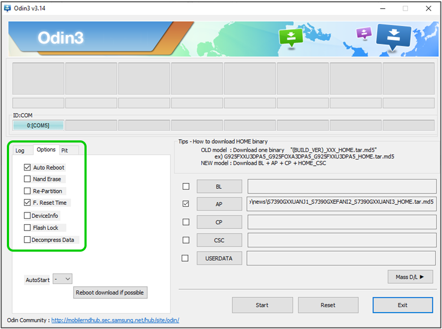Click the green download bubble icon in banner
The image size is (442, 329).
coord(291,37)
